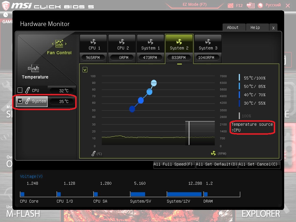The image size is (296, 222).
Task: Click All Set Cancel(C) button
Action: [259, 164]
